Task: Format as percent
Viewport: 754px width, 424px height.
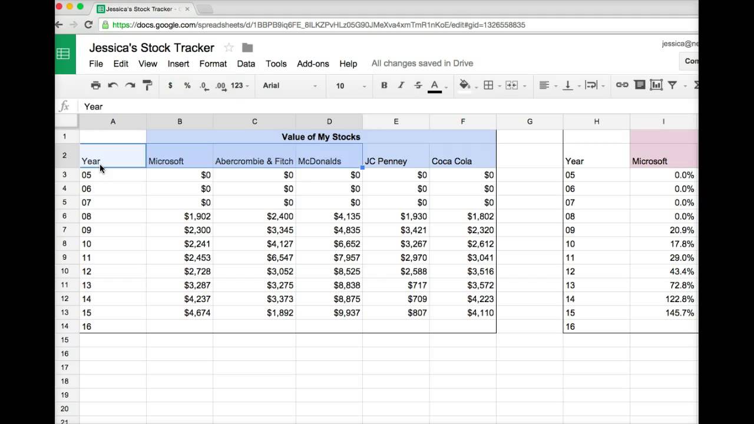Action: [x=187, y=85]
